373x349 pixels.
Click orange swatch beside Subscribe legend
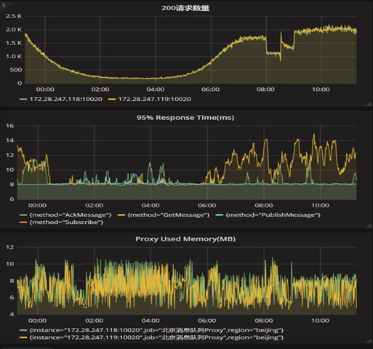23,222
